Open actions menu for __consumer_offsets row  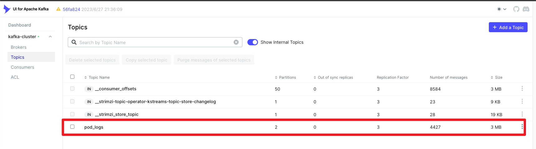coord(522,89)
